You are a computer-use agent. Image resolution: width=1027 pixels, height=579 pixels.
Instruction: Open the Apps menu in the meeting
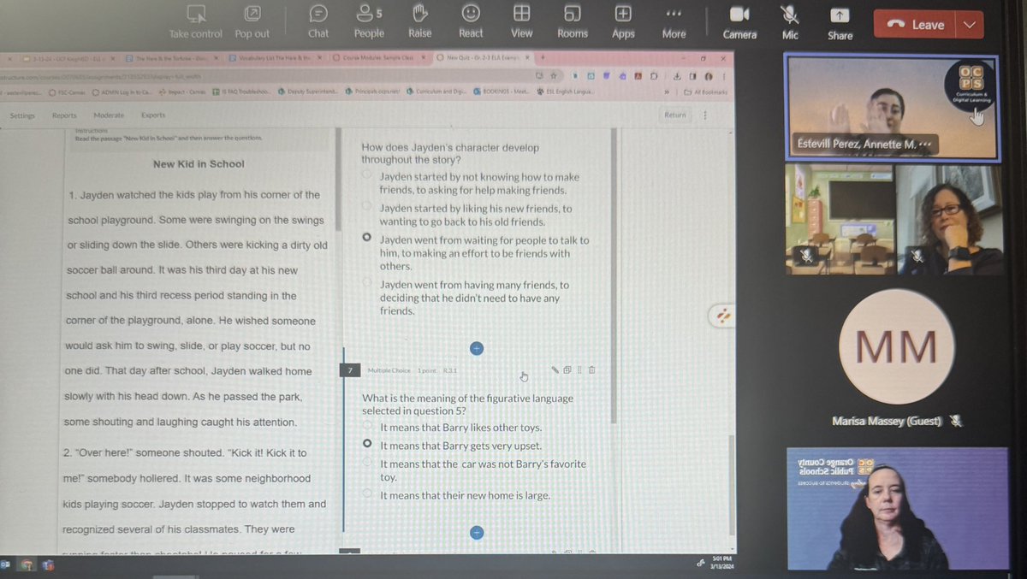tap(623, 14)
